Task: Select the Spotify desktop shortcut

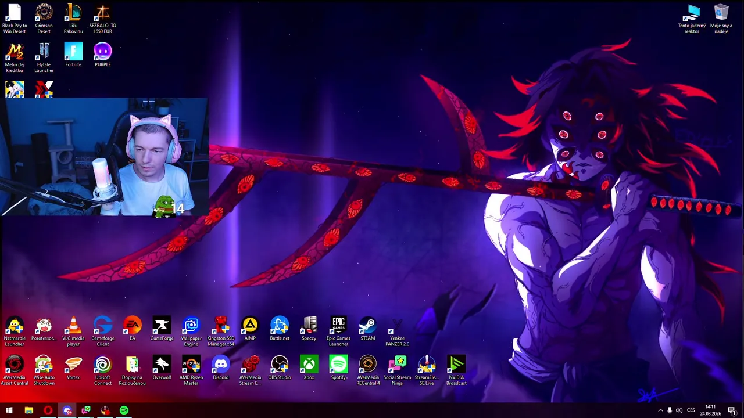Action: coord(338,367)
